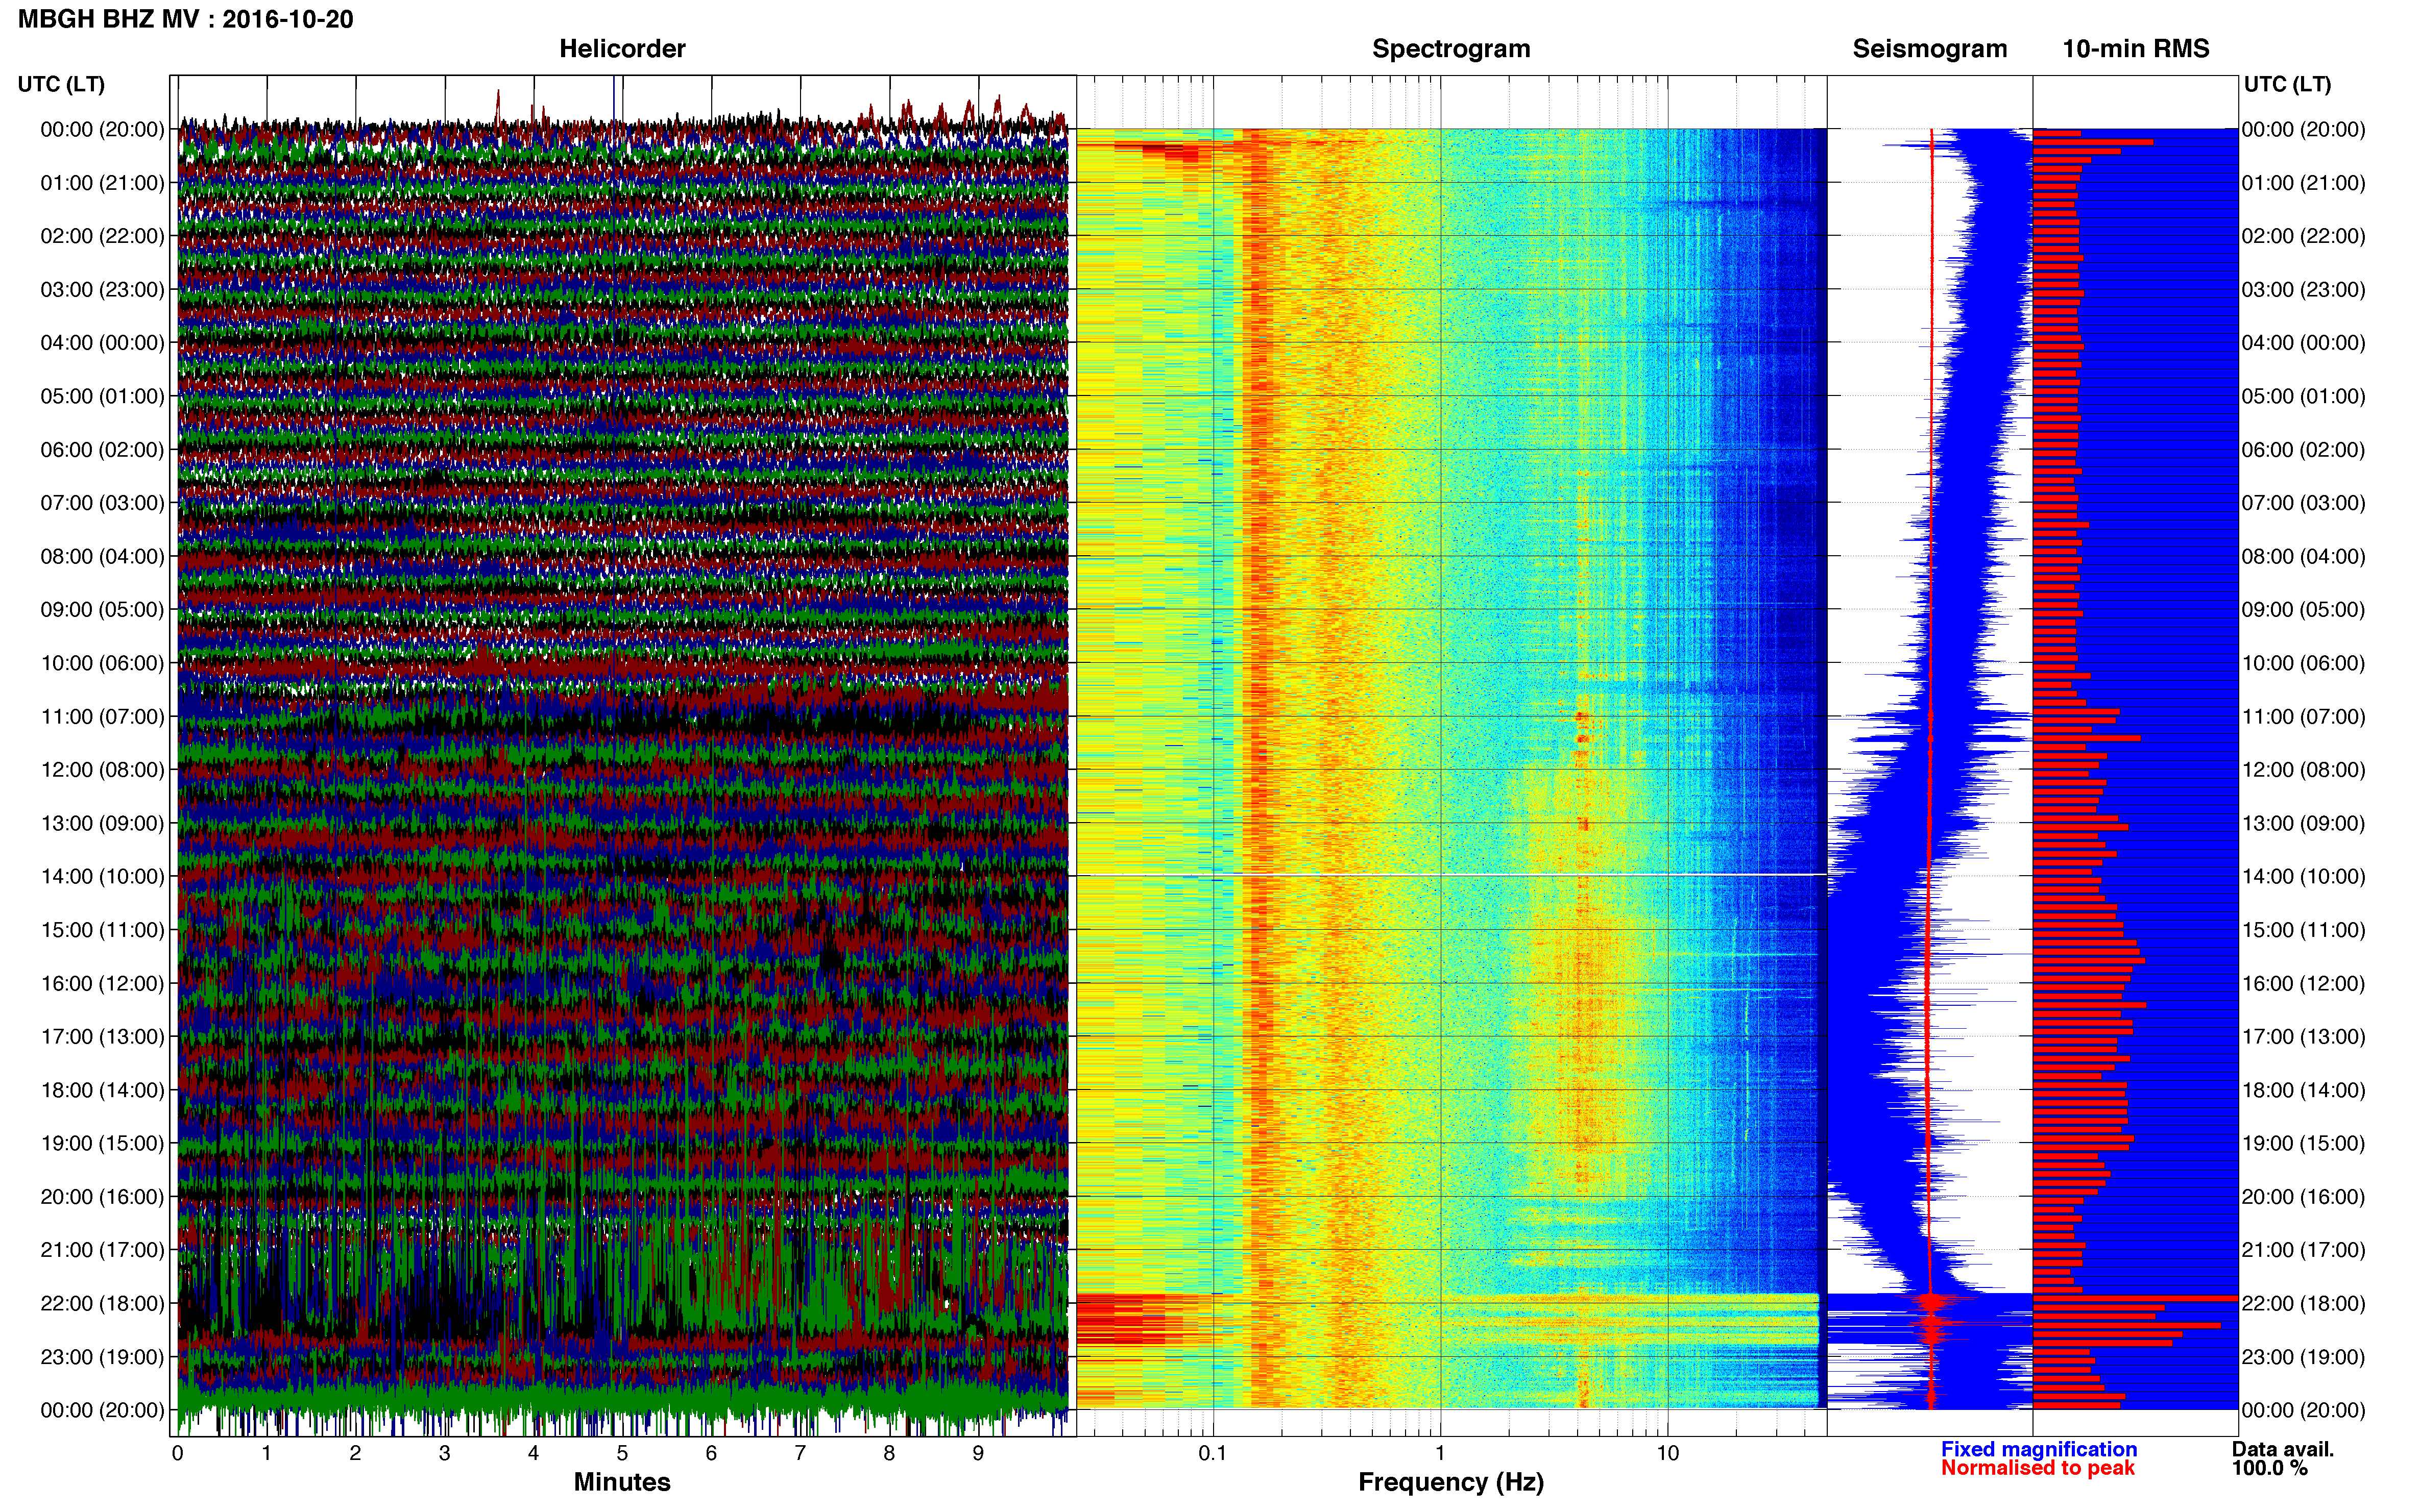Screen dimensions: 2420x1512
Task: Click the right time label '11:00 (07:00)'
Action: tap(2303, 717)
